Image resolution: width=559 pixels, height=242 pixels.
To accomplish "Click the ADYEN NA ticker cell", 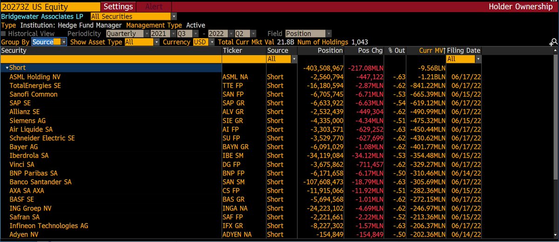I will pyautogui.click(x=238, y=235).
